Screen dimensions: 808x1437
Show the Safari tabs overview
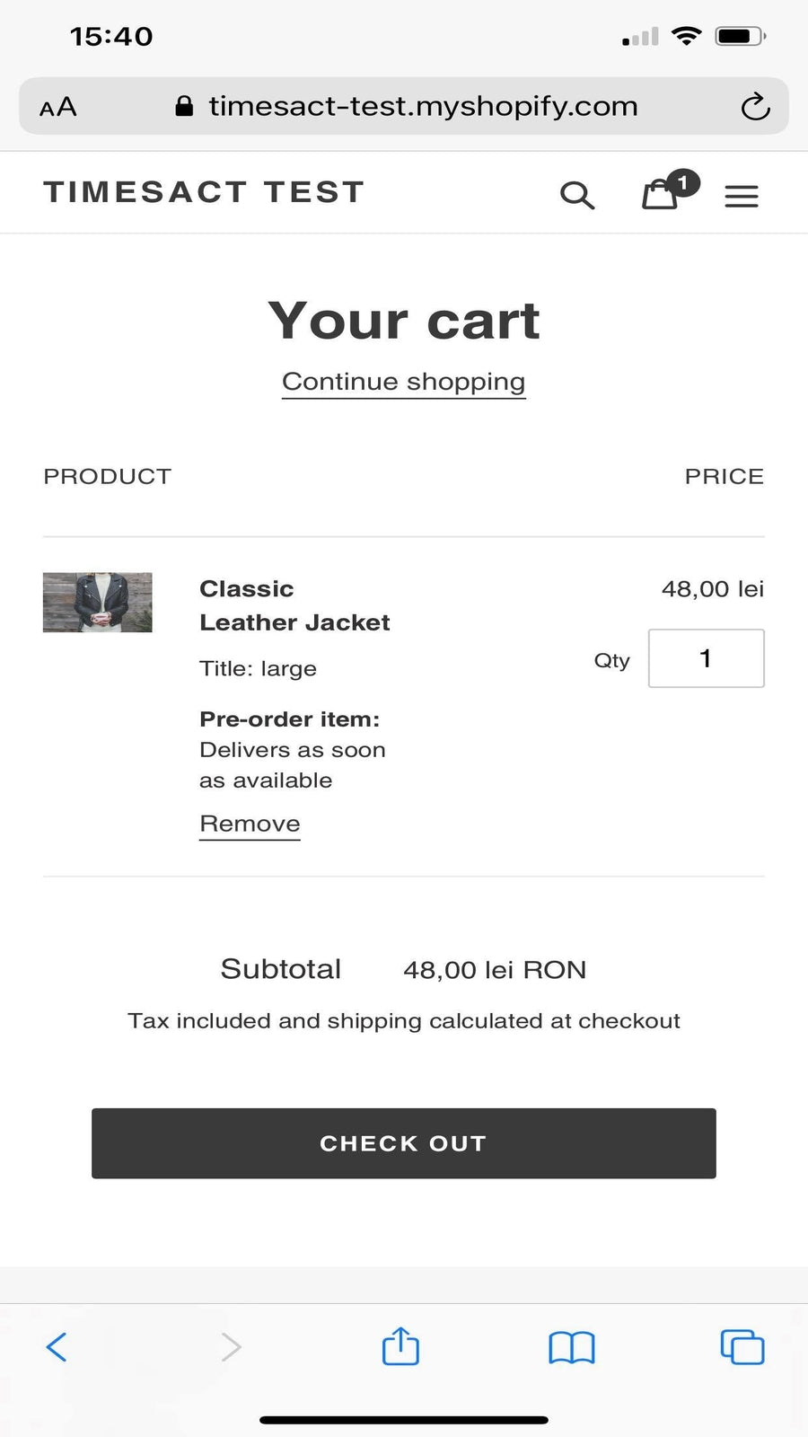pos(742,1347)
